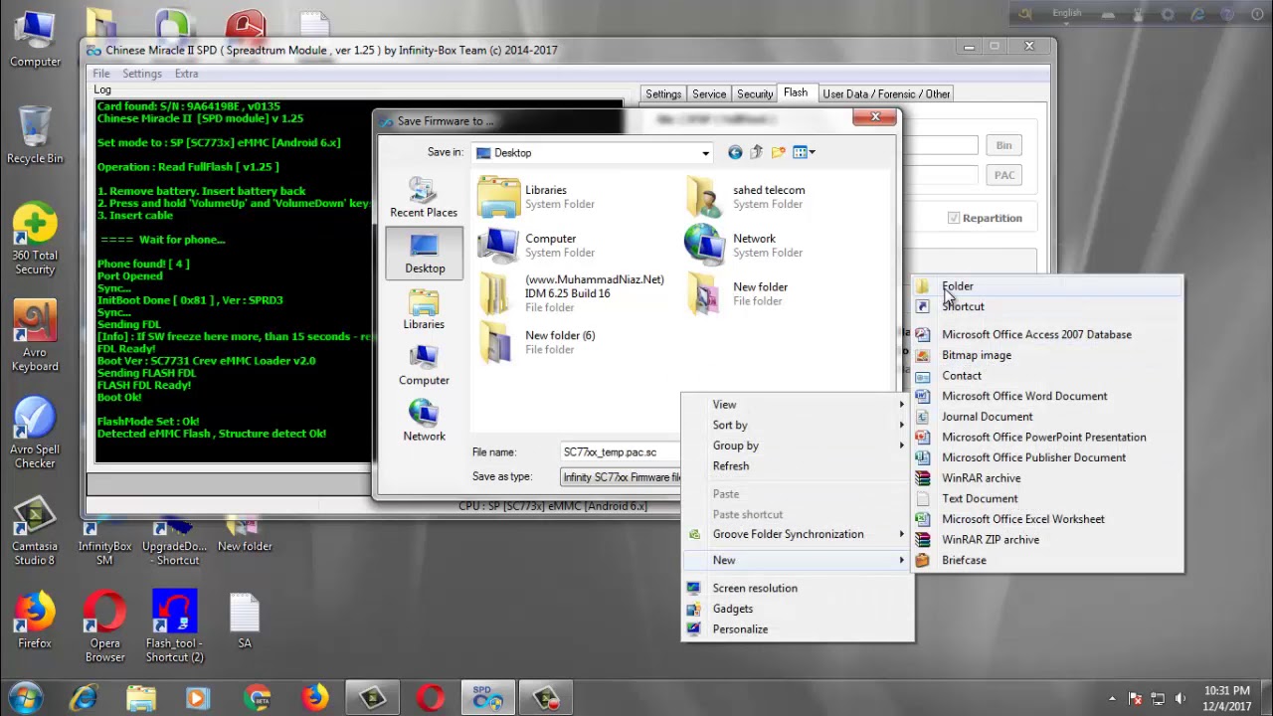Image resolution: width=1273 pixels, height=716 pixels.
Task: Select the Network system folder in file list
Action: point(744,246)
